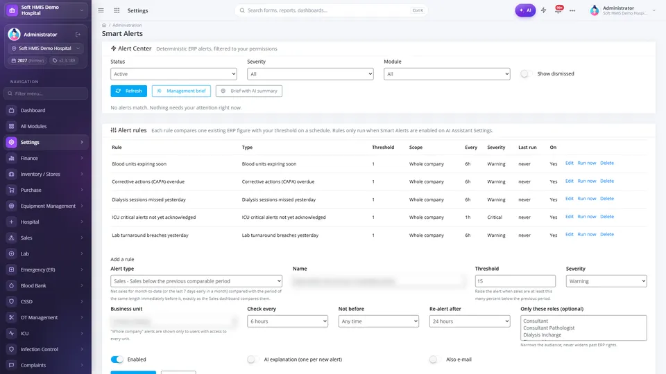Click the Management brief button

(x=181, y=91)
